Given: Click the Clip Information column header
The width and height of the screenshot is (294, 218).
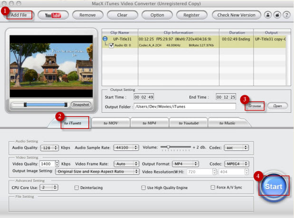Looking at the screenshot, I should pos(179,32).
